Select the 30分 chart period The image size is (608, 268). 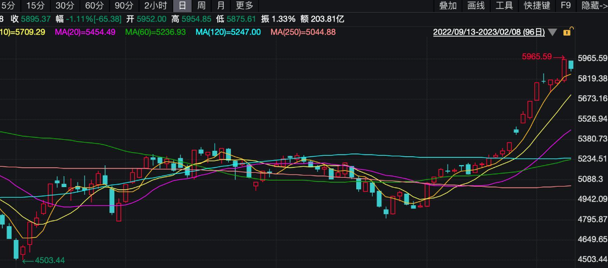pyautogui.click(x=65, y=6)
